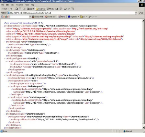Open the Google search box dropdown

pyautogui.click(x=30, y=17)
